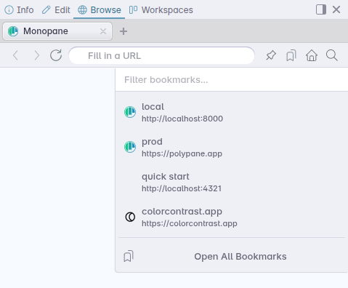The width and height of the screenshot is (348, 288).
Task: Open the colorcontrast.app bookmark
Action: pyautogui.click(x=232, y=217)
